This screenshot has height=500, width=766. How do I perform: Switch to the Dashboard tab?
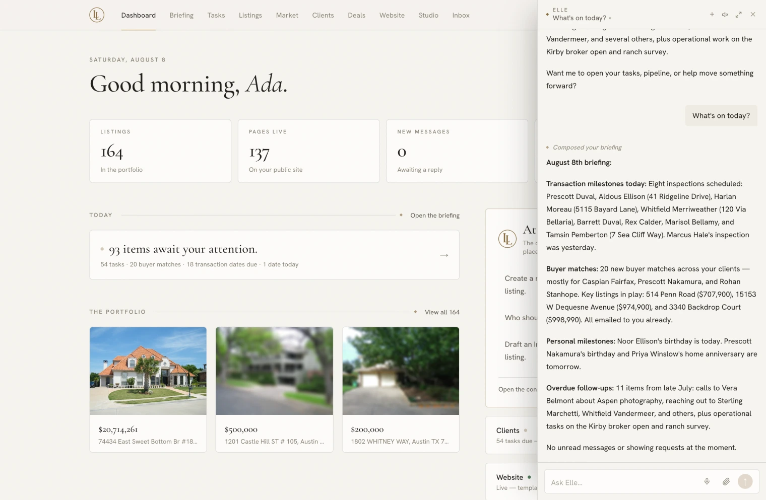(139, 16)
